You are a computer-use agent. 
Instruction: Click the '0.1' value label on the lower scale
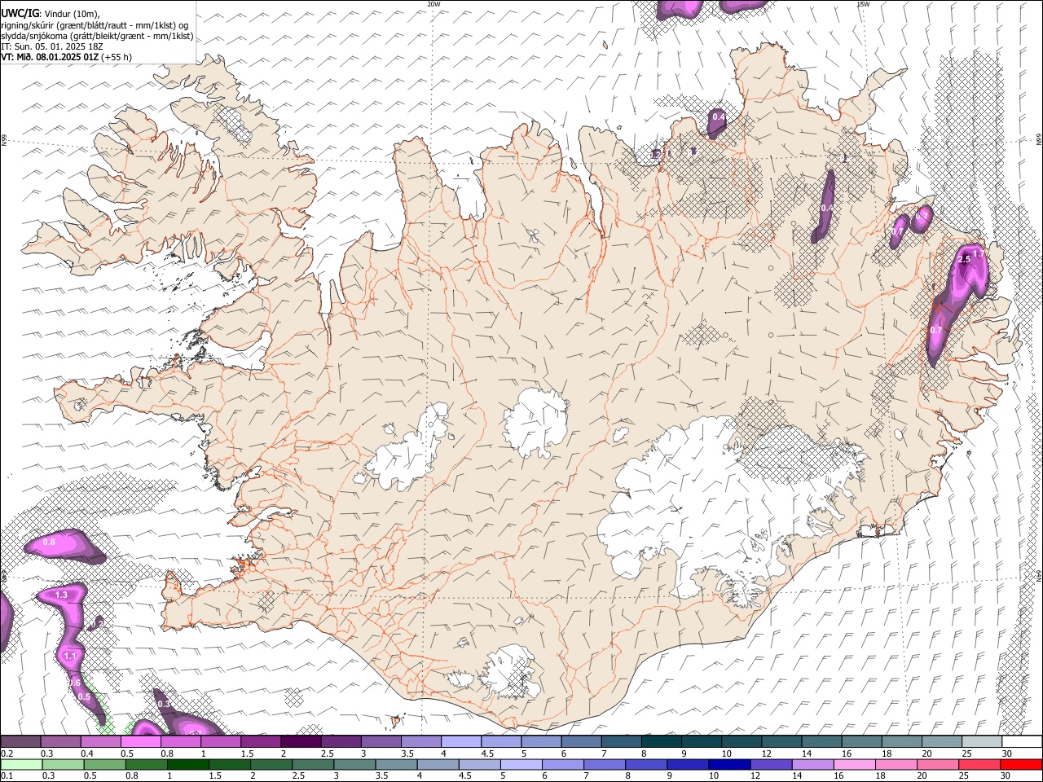point(7,775)
